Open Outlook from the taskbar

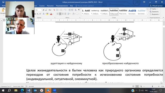(x=35, y=90)
